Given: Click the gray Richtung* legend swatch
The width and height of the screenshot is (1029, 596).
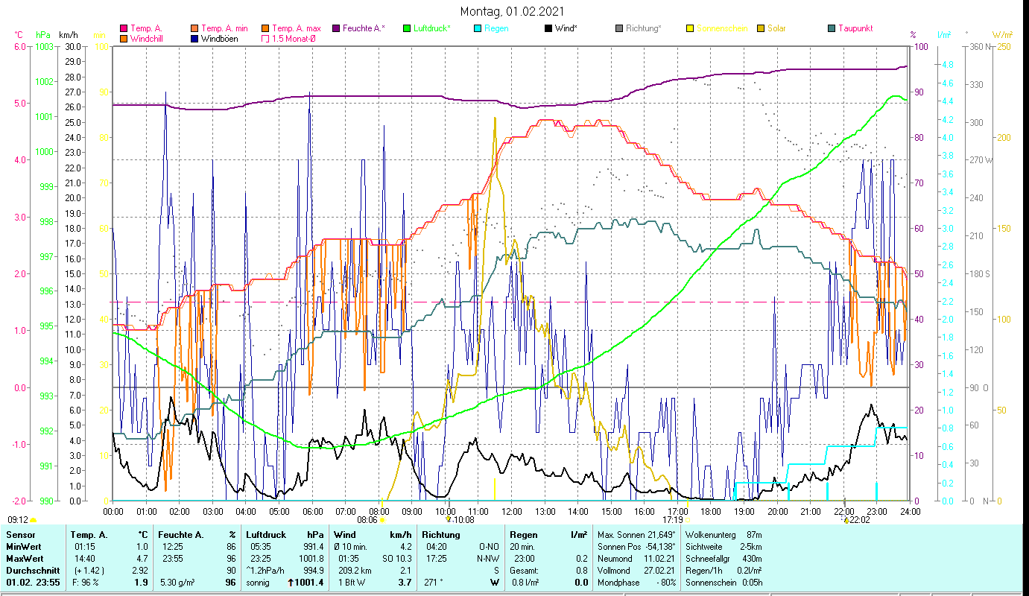Looking at the screenshot, I should (618, 28).
